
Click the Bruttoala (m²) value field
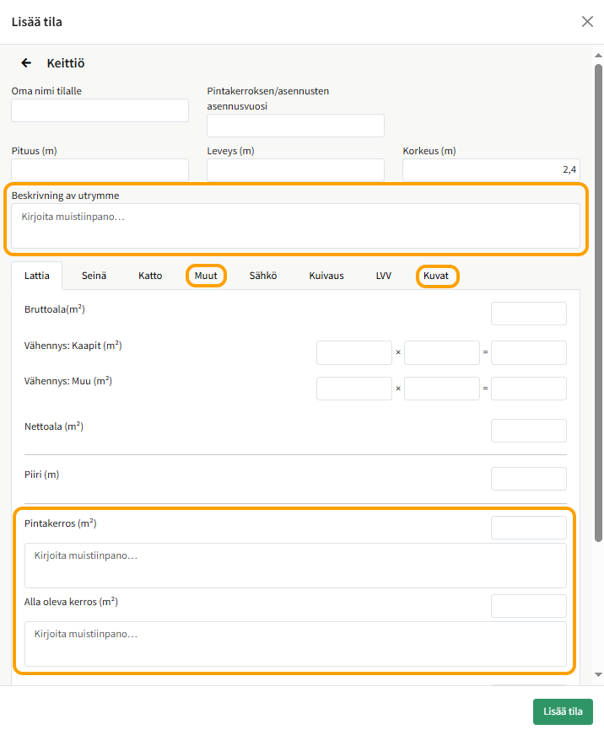tap(529, 314)
